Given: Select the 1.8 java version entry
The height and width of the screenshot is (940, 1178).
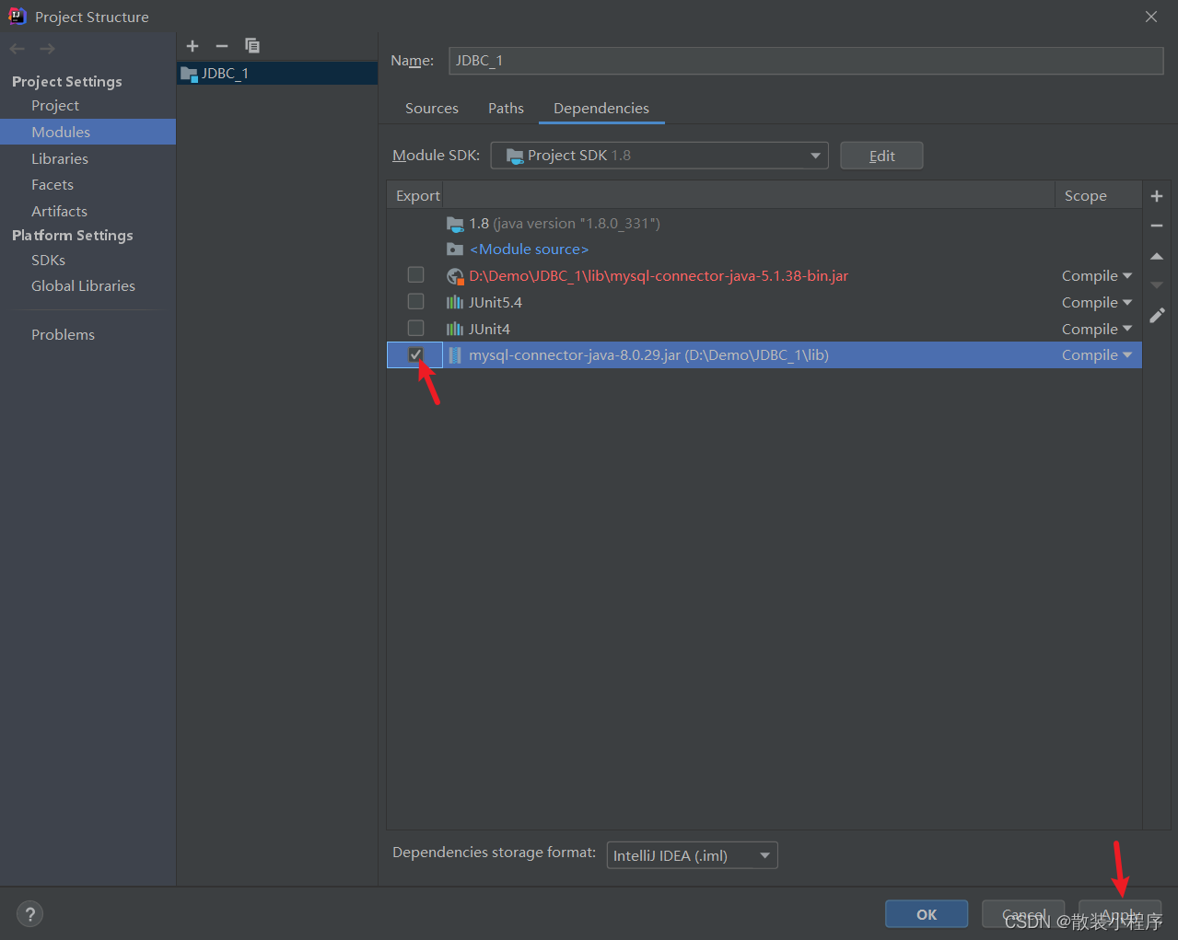Looking at the screenshot, I should point(565,224).
